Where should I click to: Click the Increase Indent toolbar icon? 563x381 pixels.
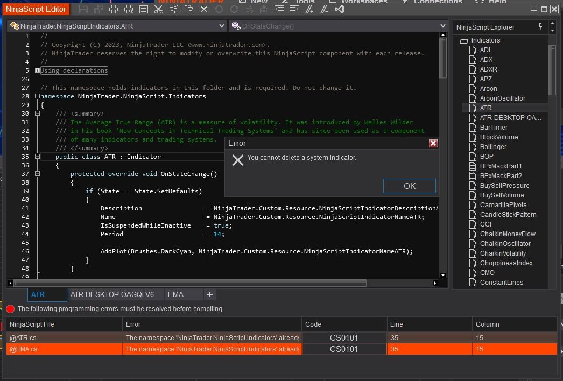click(294, 9)
